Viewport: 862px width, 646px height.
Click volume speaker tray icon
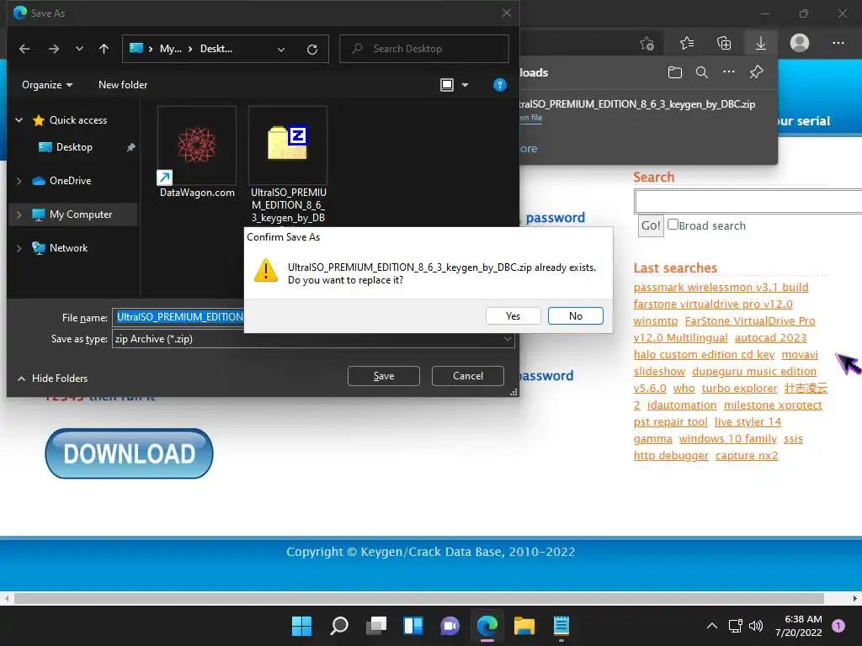(756, 626)
